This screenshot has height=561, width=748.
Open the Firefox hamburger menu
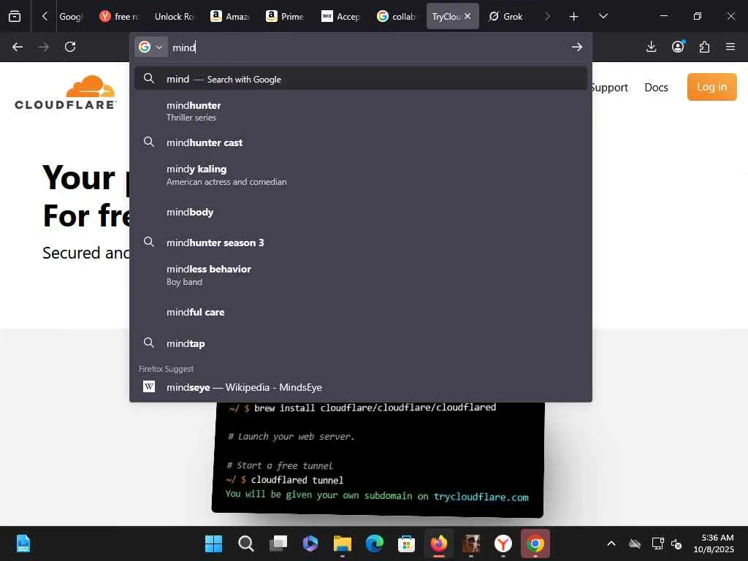point(730,47)
